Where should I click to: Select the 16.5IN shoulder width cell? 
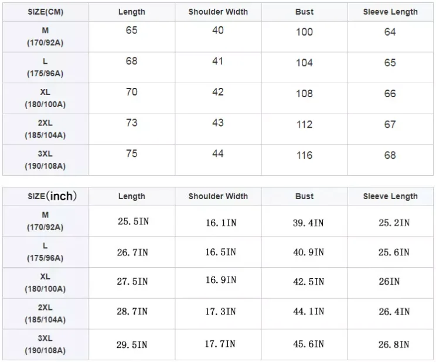coord(220,252)
